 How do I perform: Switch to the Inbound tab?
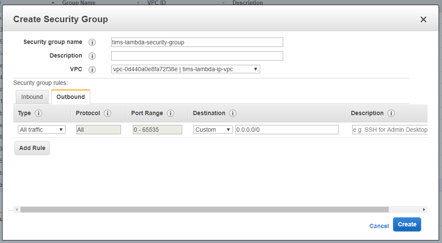click(32, 97)
